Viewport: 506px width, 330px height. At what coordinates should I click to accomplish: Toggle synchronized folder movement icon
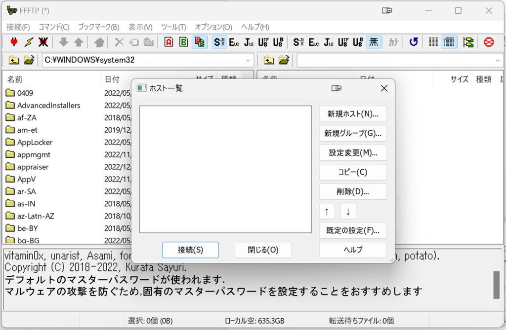click(468, 42)
